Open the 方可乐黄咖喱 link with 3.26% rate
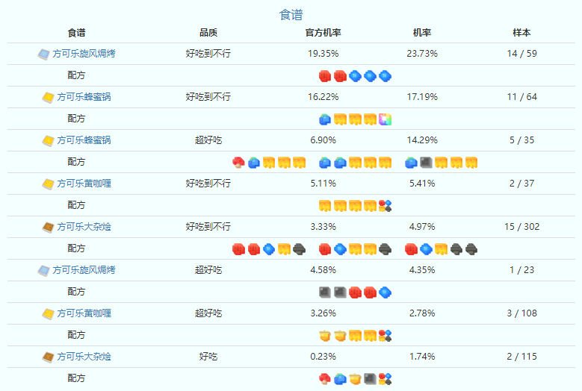The image size is (582, 391). tap(84, 313)
